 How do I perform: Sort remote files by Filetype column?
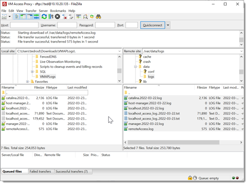pyautogui.click(x=214, y=88)
